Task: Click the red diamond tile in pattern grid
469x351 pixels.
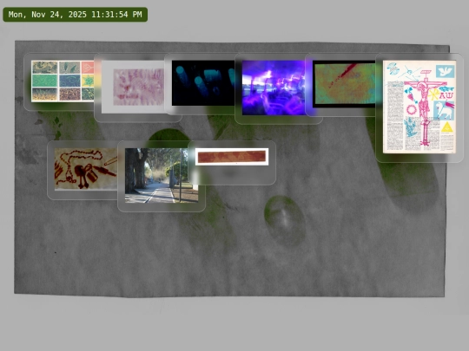Action: [x=88, y=68]
